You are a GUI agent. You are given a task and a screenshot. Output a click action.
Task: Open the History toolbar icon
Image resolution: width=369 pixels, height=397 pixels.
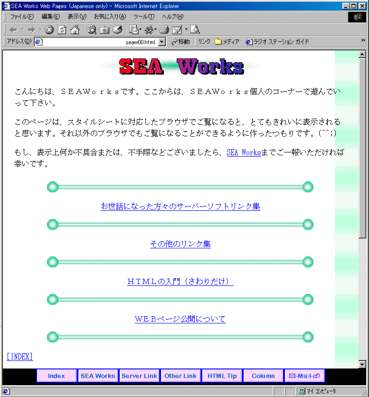coord(117,30)
